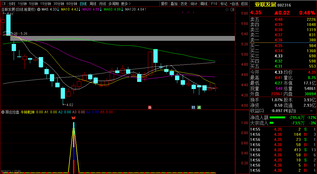Click the 画线 drawing button
317x174 pixels.
pyautogui.click(x=204, y=4)
